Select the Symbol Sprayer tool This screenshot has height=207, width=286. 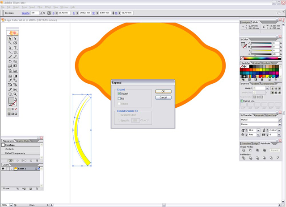click(10, 71)
